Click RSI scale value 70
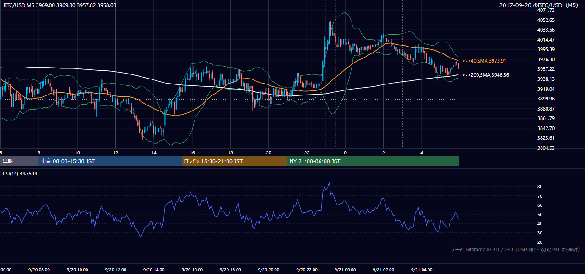 pos(540,196)
